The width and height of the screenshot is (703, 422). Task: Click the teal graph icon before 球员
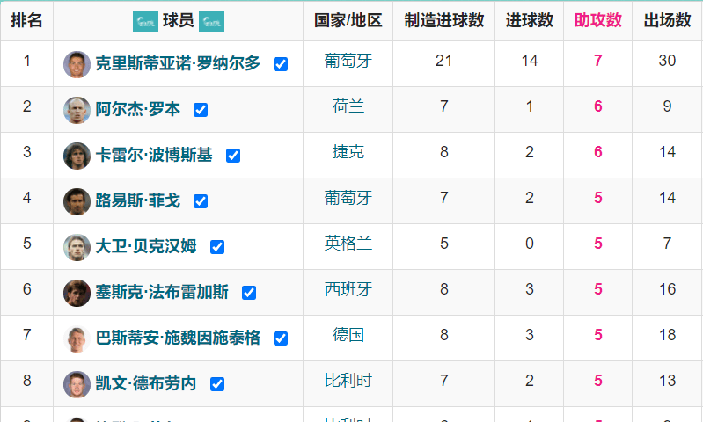click(145, 21)
